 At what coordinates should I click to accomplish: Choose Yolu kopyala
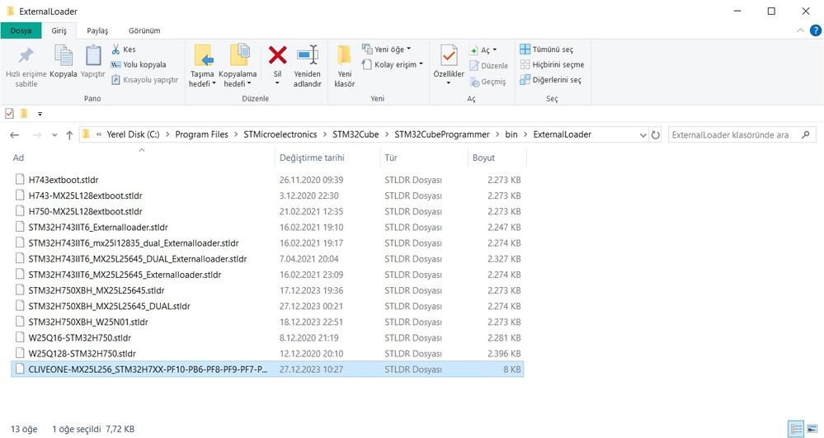coord(139,64)
